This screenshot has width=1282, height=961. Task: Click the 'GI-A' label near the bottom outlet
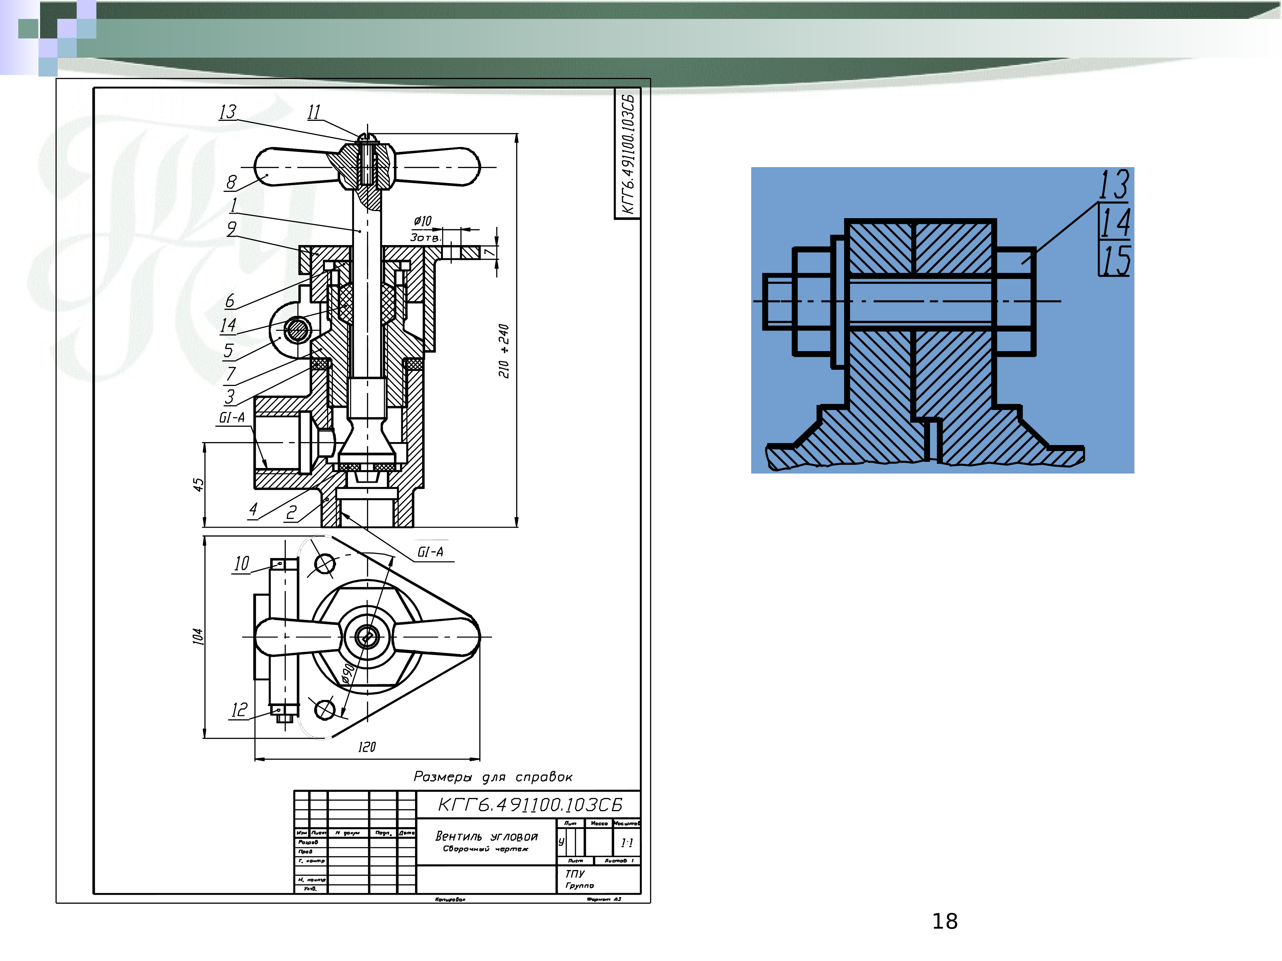pyautogui.click(x=430, y=552)
